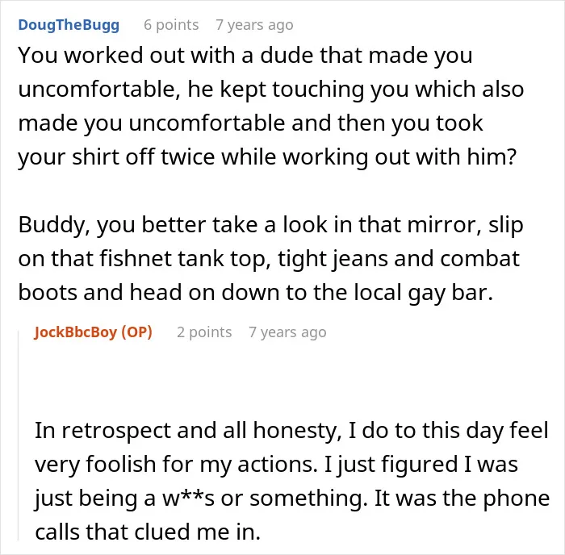Image resolution: width=565 pixels, height=555 pixels.
Task: Open timestamp link on DougTheBugg's comment
Action: (254, 25)
